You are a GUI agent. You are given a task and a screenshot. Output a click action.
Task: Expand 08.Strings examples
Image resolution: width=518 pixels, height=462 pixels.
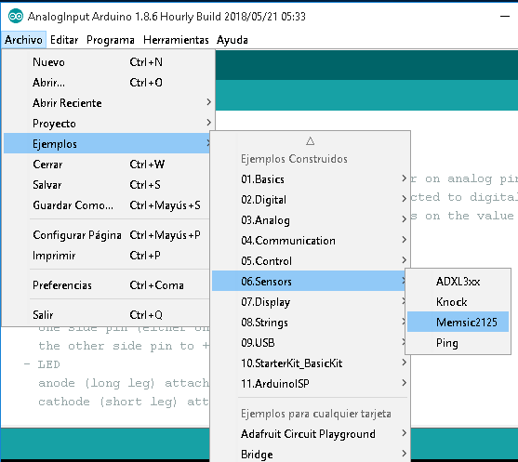pyautogui.click(x=310, y=323)
